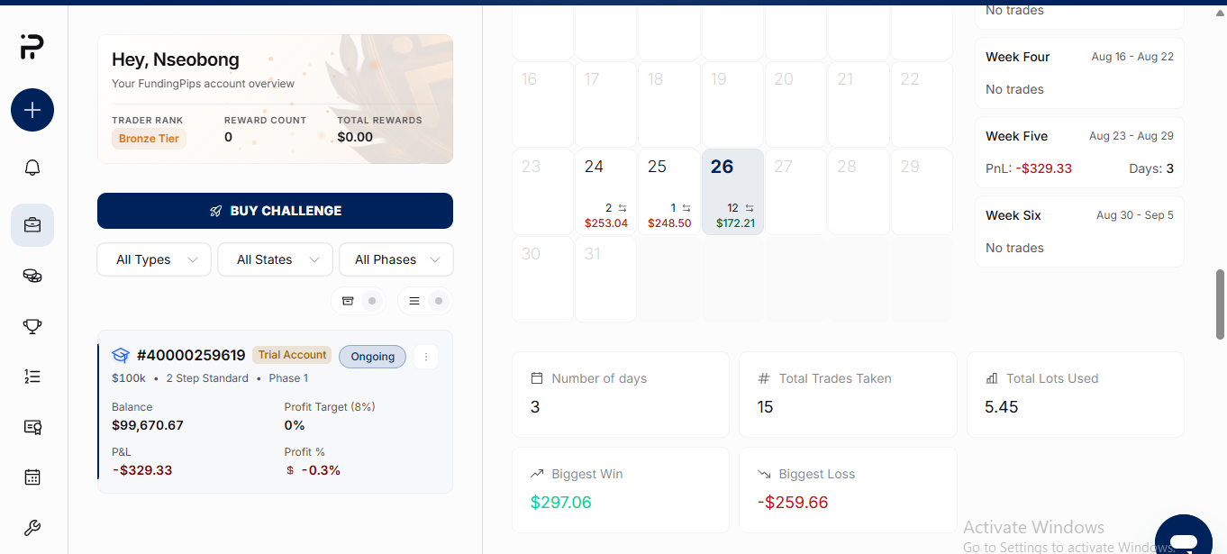The height and width of the screenshot is (554, 1227).
Task: Click the round plus icon in sidebar
Action: click(32, 111)
